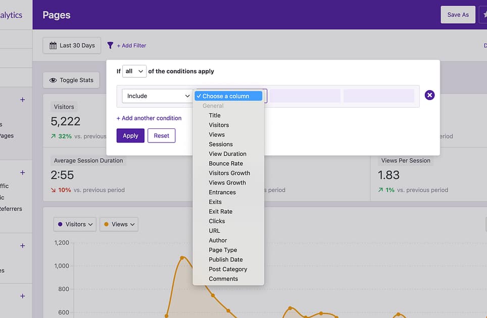The image size is (487, 318).
Task: Open the 'all' conditions match dropdown
Action: 134,71
